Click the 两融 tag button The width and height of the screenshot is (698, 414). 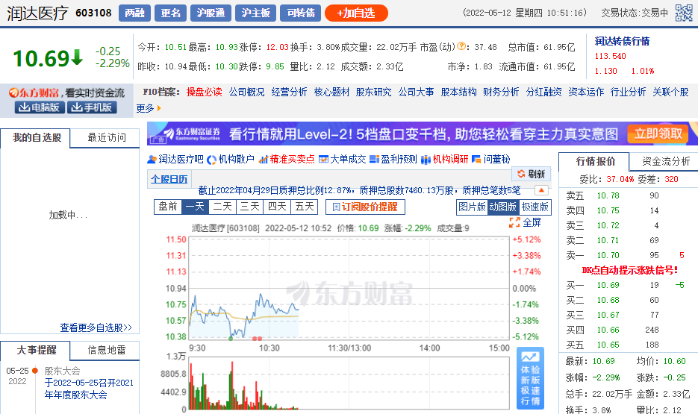click(135, 13)
